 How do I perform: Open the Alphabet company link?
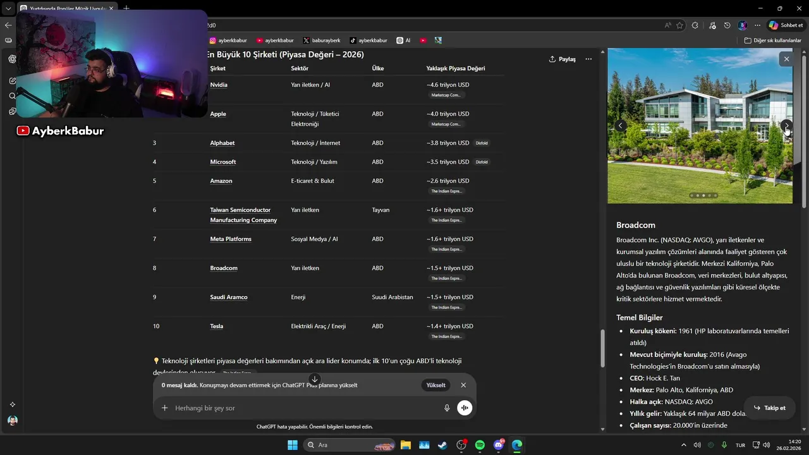pos(222,143)
